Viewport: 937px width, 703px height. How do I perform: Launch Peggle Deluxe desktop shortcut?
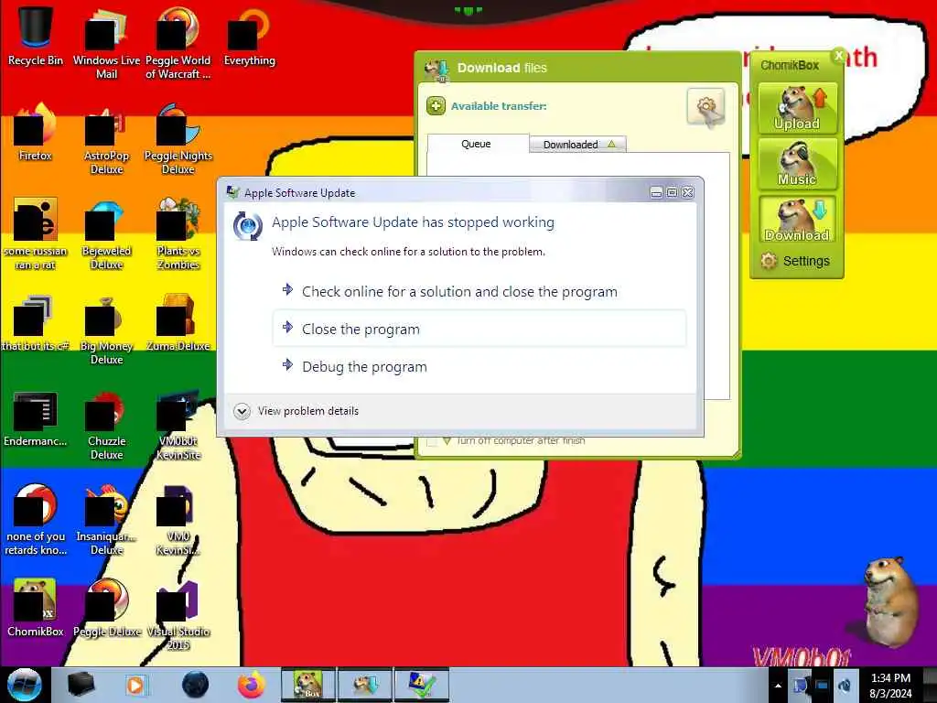click(x=106, y=608)
